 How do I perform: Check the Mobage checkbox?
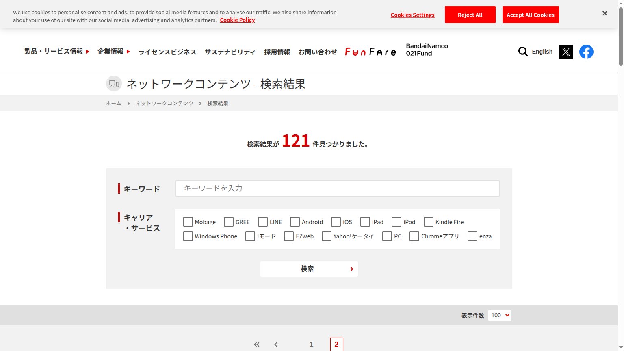click(188, 222)
